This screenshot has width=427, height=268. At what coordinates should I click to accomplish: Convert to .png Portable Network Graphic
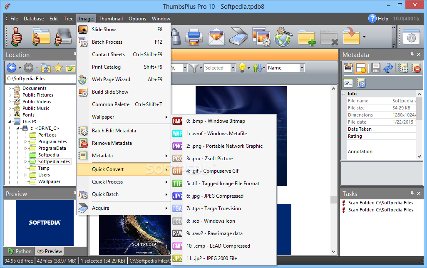click(x=223, y=146)
